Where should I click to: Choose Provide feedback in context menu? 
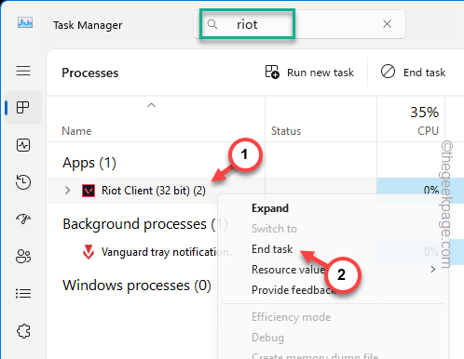tap(293, 290)
